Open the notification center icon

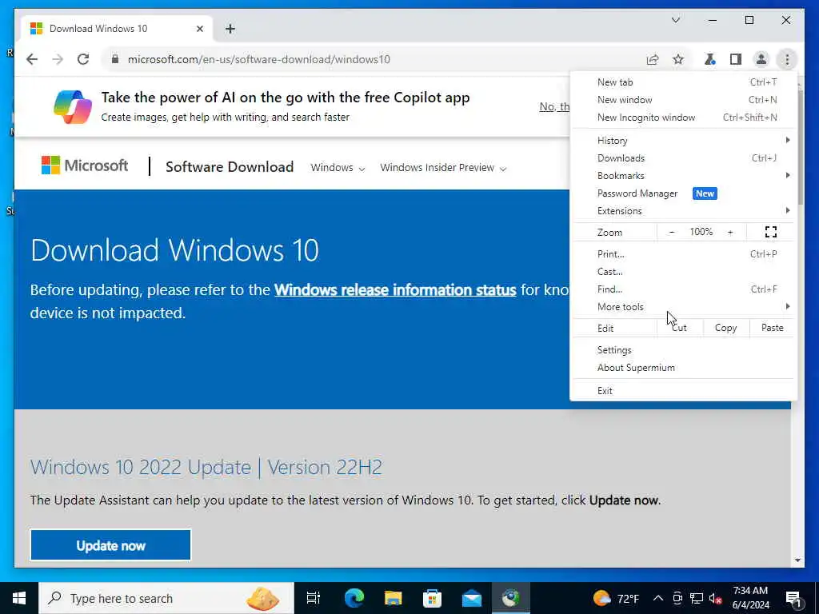tap(794, 598)
